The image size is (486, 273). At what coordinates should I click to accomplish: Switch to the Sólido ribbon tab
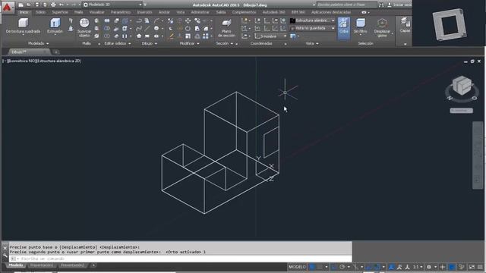(x=40, y=12)
